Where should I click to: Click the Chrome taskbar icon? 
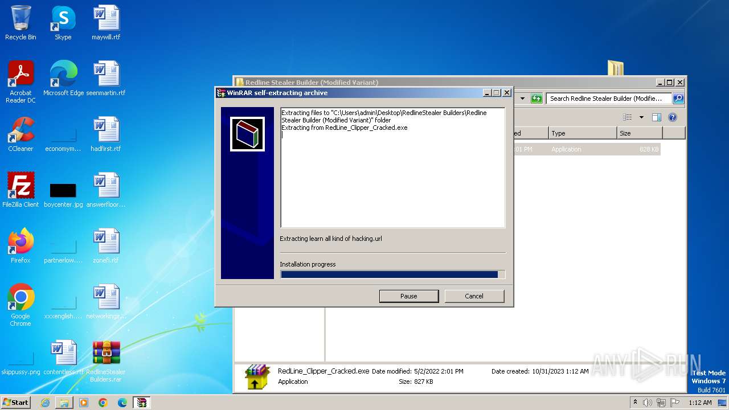(x=103, y=403)
